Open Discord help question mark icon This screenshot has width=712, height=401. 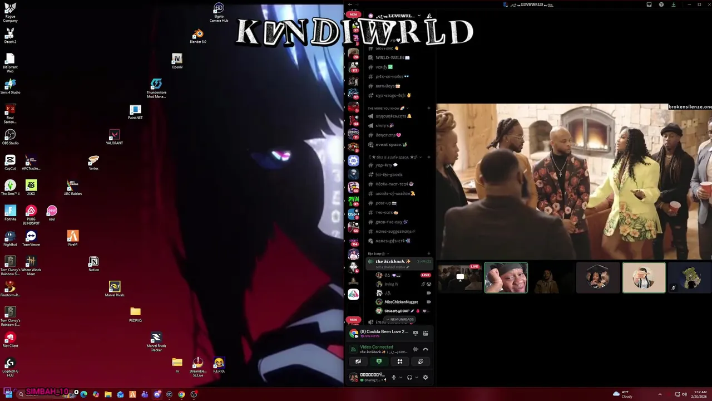click(661, 4)
